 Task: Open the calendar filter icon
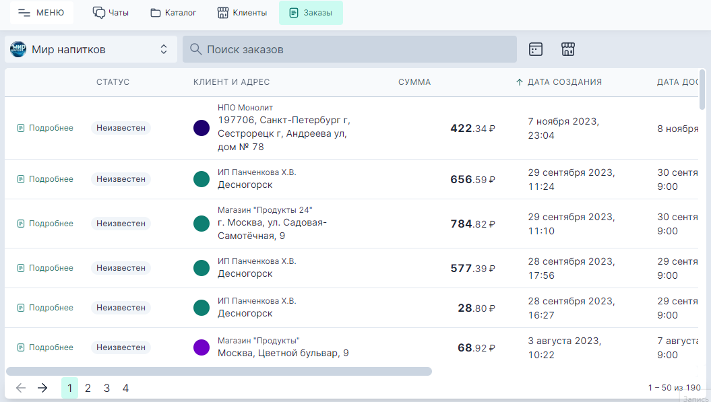click(x=536, y=49)
